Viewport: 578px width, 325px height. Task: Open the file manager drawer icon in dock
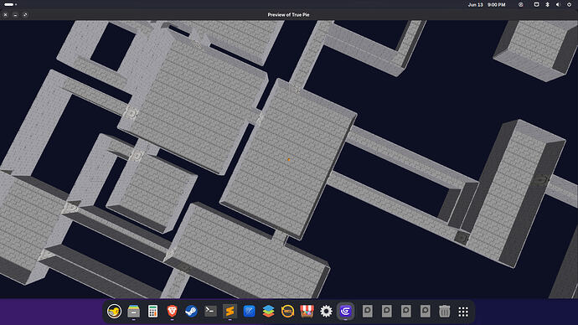click(x=133, y=312)
